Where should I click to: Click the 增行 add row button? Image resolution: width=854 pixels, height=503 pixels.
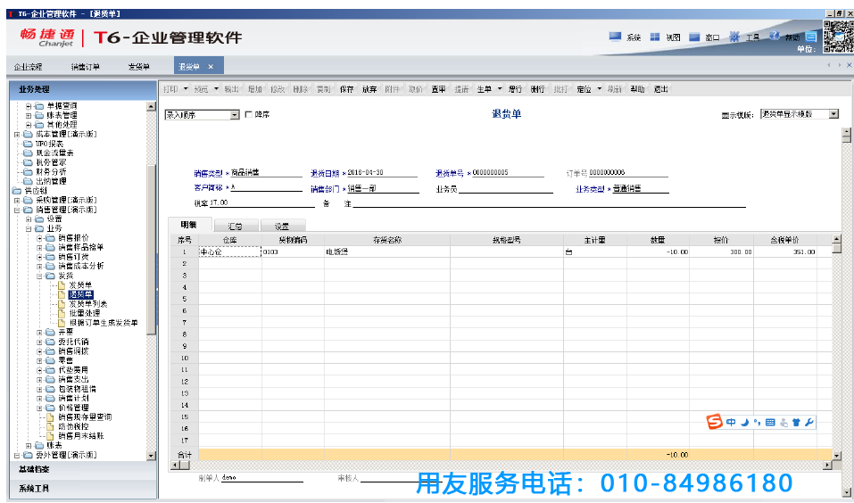click(x=515, y=88)
